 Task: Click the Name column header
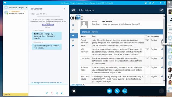(83, 36)
